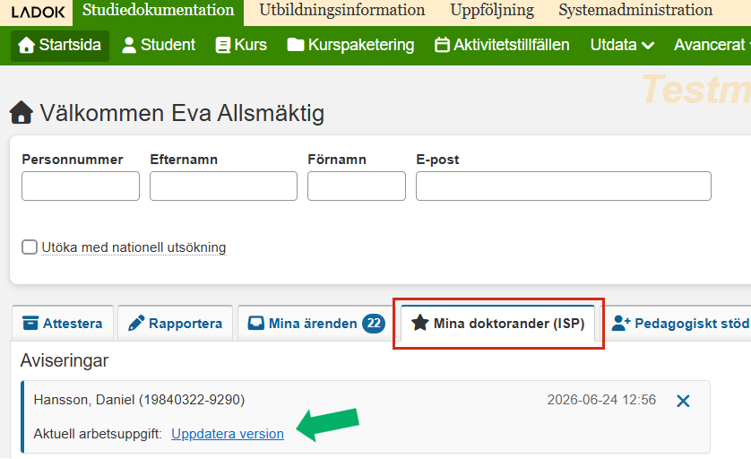
Task: Focus the Förnamn input field
Action: [357, 186]
